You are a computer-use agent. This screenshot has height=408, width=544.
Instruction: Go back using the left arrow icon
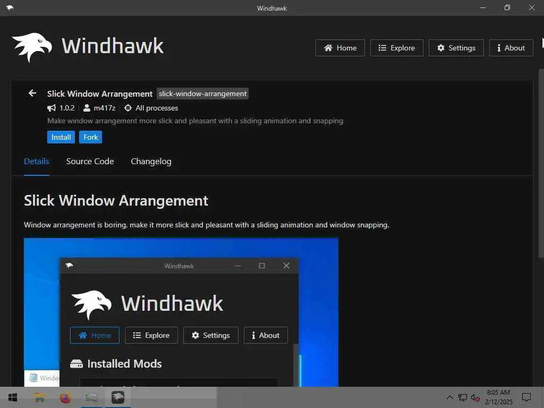[32, 93]
